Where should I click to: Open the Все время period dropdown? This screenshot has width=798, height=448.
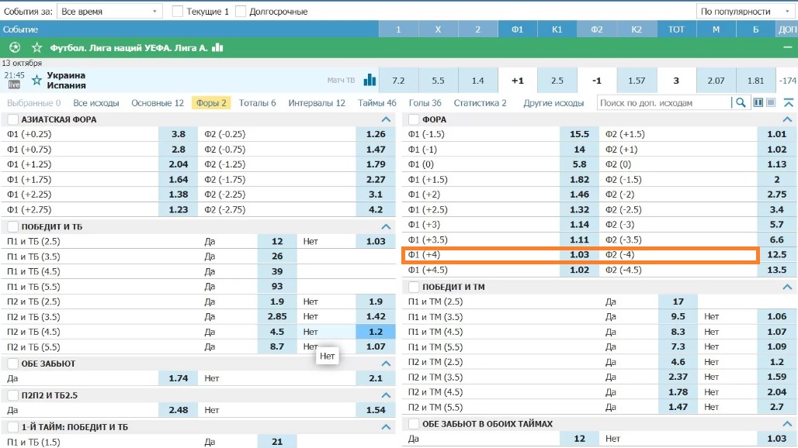coord(109,12)
